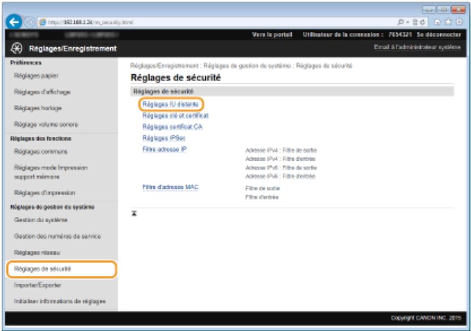Click the Préférences sidebar heading
Screen dimensions: 471x331
pyautogui.click(x=26, y=63)
